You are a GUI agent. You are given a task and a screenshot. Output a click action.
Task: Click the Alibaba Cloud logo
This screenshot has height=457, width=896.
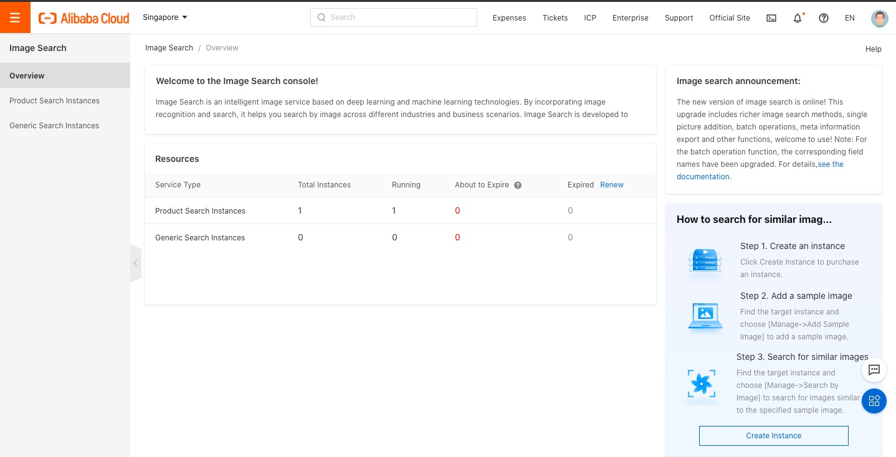click(x=84, y=18)
